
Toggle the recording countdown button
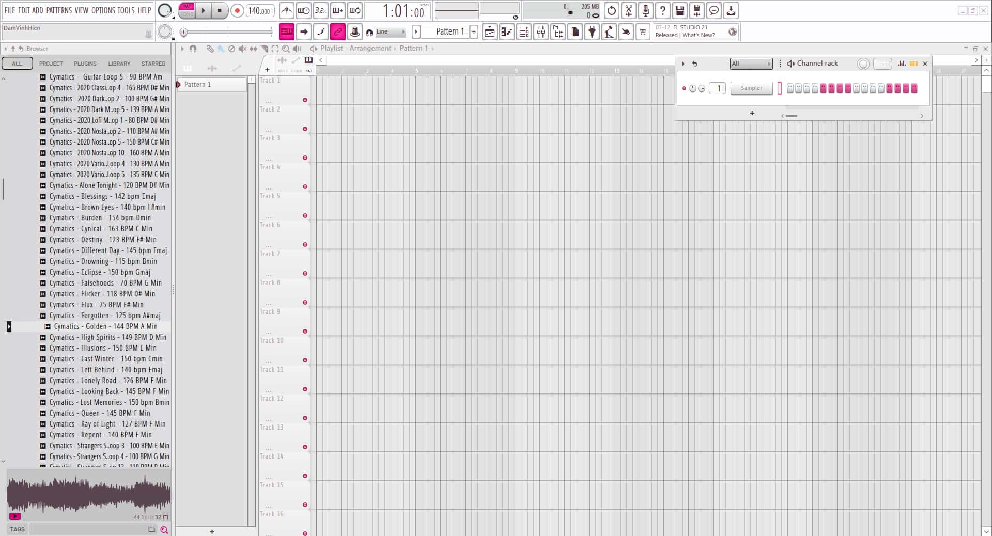coord(321,10)
